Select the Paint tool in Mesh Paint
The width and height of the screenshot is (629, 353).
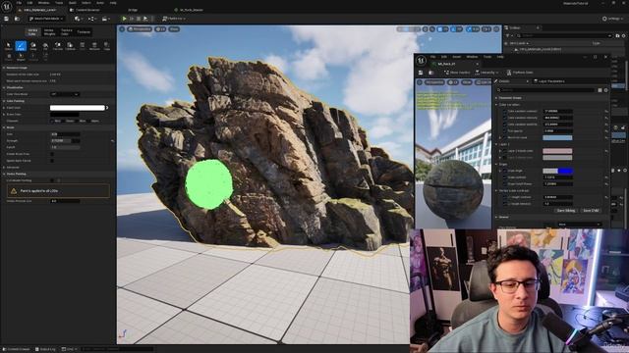tap(21, 46)
